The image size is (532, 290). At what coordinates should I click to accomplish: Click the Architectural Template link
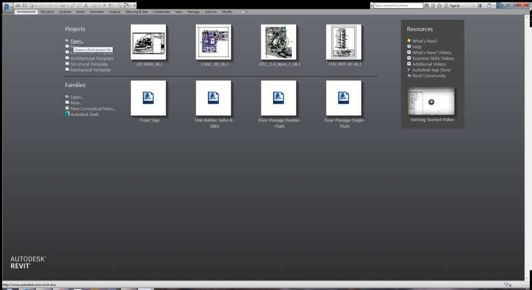(92, 58)
